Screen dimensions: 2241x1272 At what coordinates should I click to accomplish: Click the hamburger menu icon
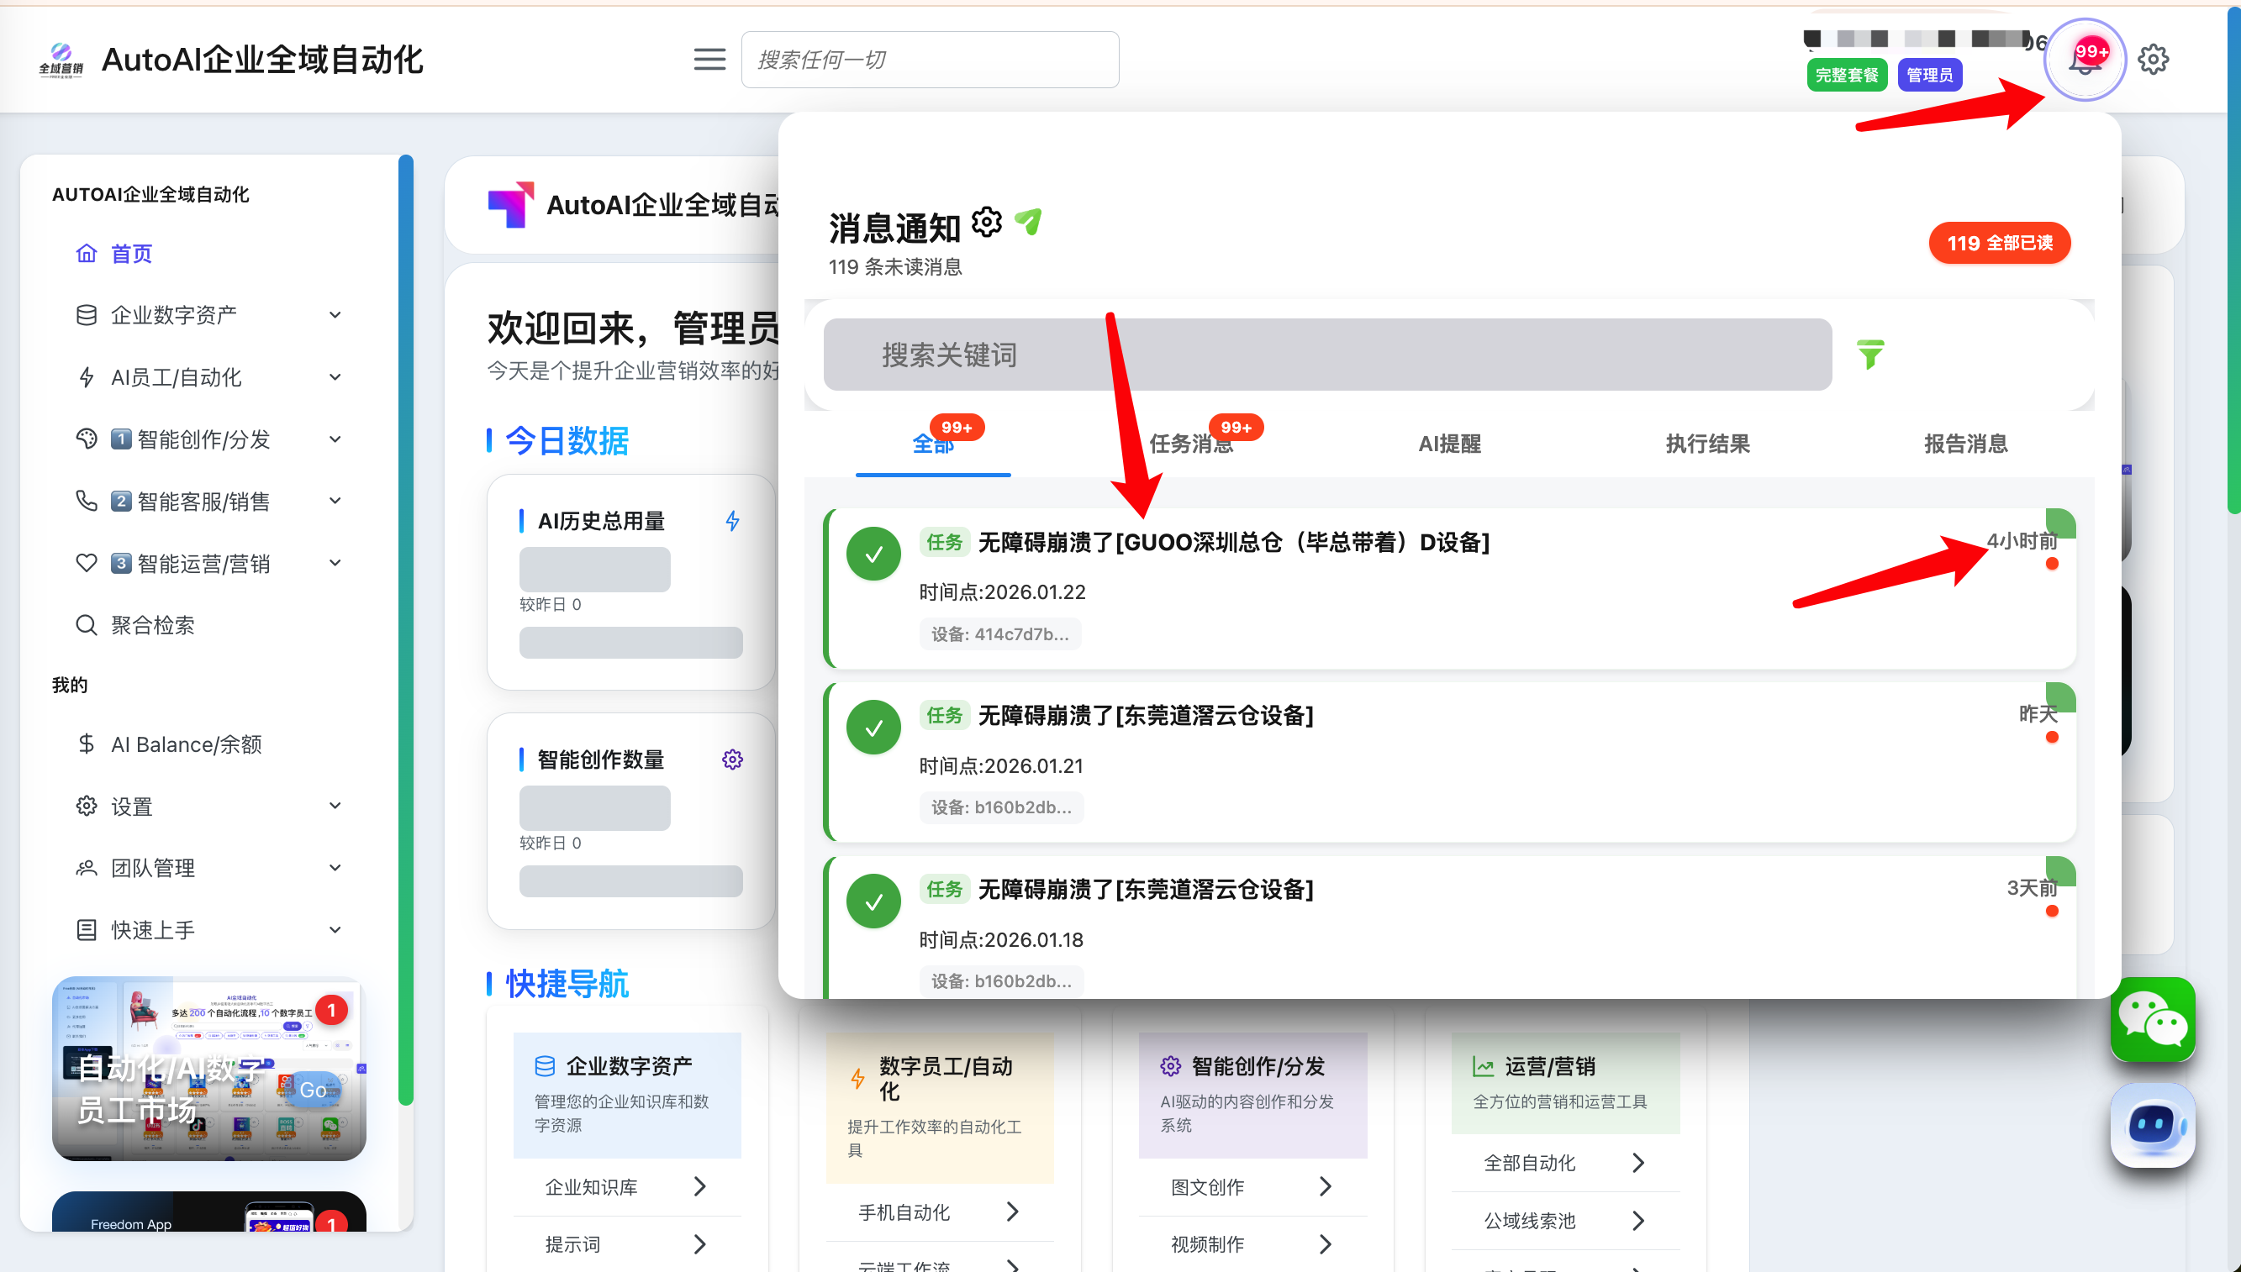709,60
